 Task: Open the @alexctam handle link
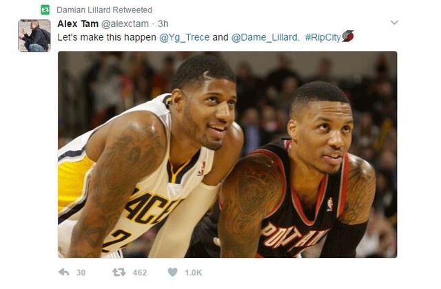coord(125,24)
